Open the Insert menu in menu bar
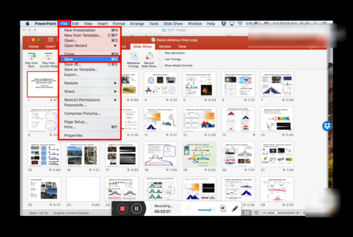The image size is (353, 237). [102, 24]
